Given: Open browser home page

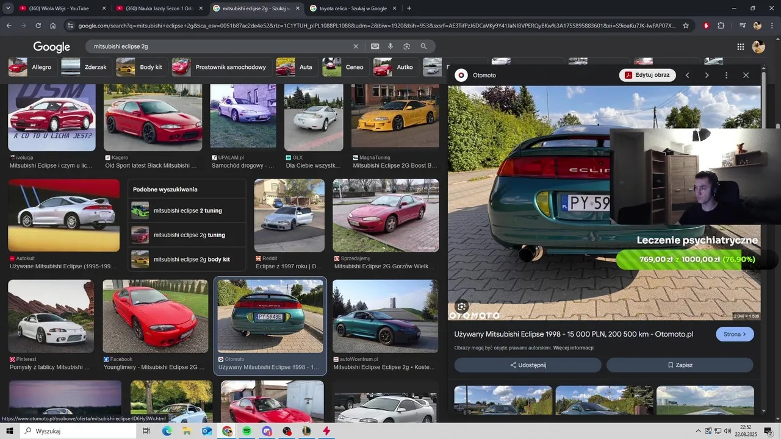Looking at the screenshot, I should click(x=53, y=26).
